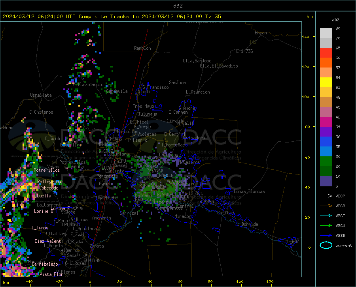Click the '140' tick on the vertical axis
The width and height of the screenshot is (356, 287).
305,37
